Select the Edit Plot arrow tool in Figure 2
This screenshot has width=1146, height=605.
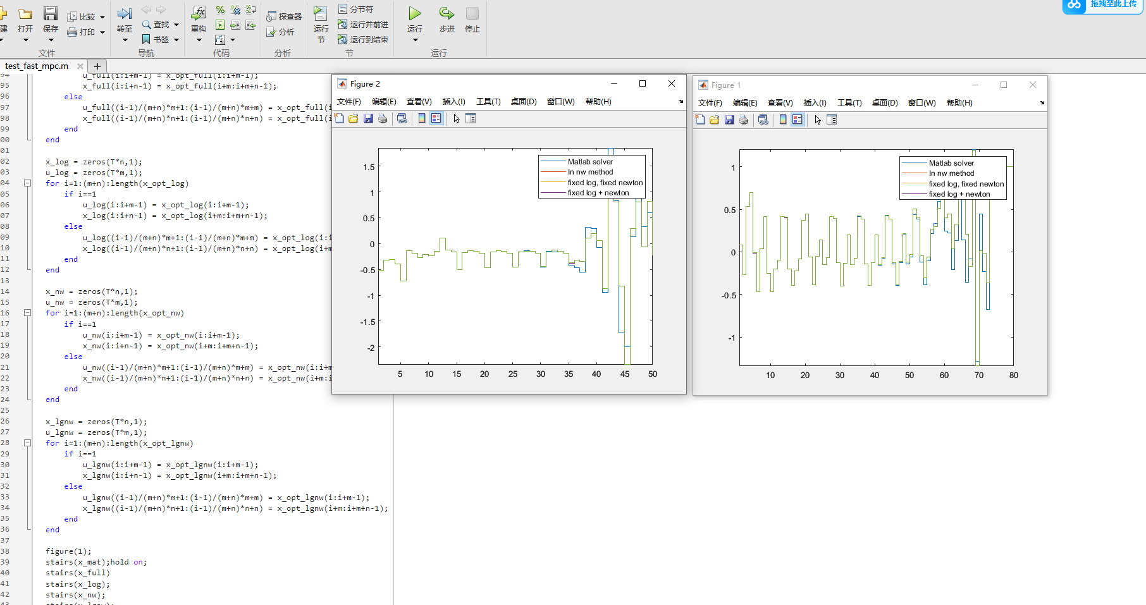(x=457, y=119)
